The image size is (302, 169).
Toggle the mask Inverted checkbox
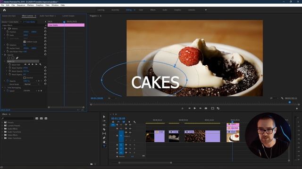tap(25, 78)
